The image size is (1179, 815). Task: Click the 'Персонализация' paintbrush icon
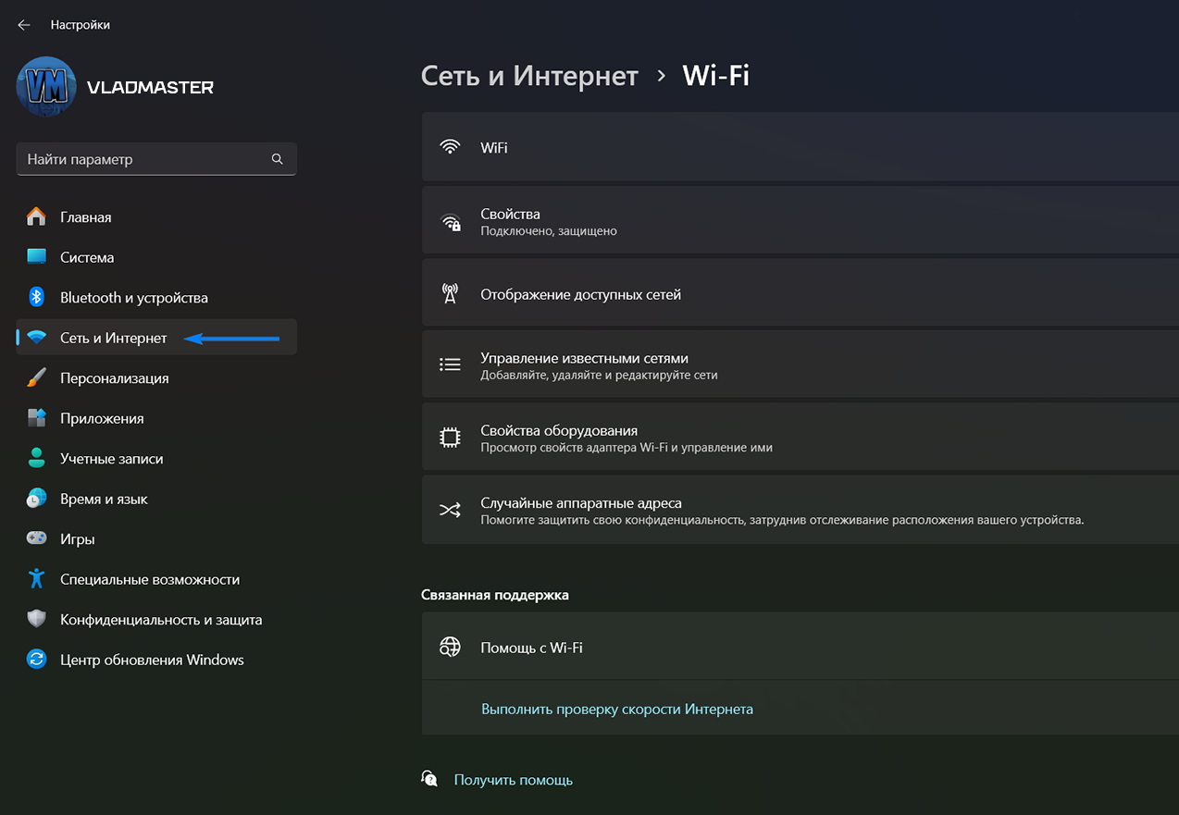coord(36,378)
